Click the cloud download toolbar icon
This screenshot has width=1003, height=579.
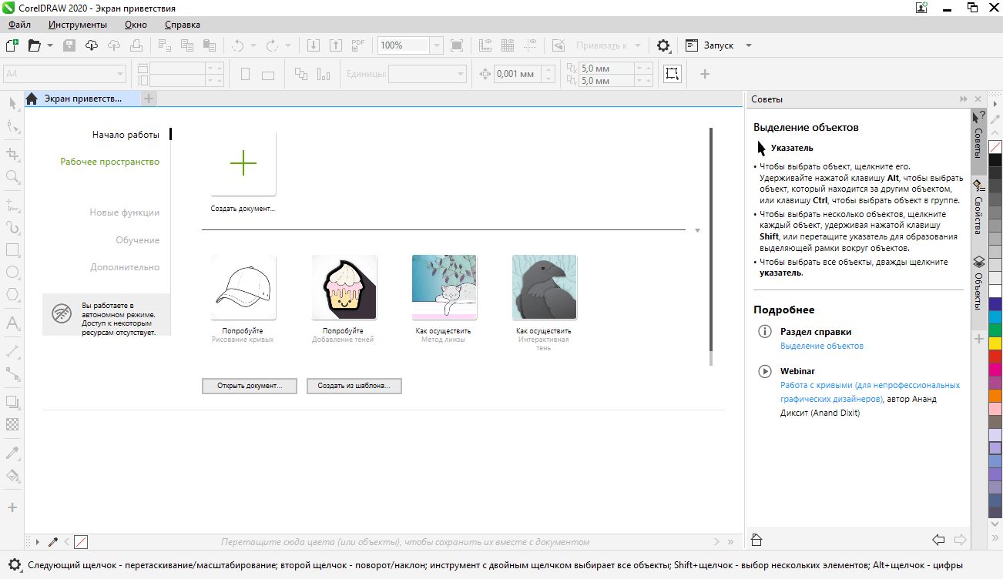pyautogui.click(x=92, y=45)
